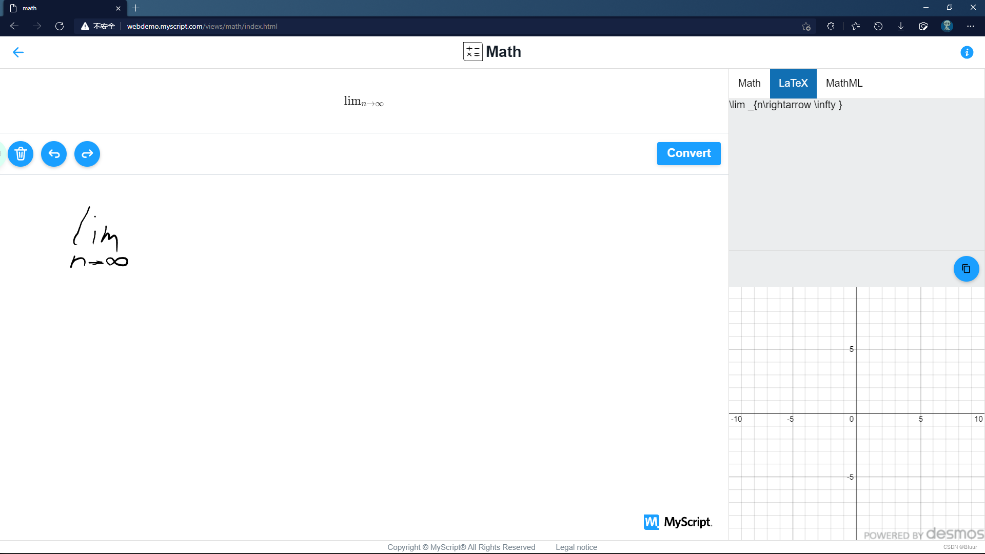Viewport: 985px width, 554px height.
Task: Toggle the LaTeX output view
Action: click(x=794, y=83)
